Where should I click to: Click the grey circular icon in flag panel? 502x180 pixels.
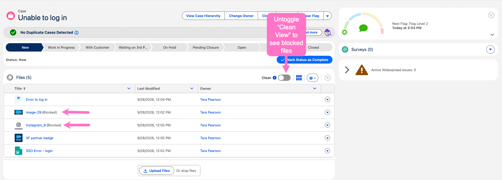[x=491, y=15]
